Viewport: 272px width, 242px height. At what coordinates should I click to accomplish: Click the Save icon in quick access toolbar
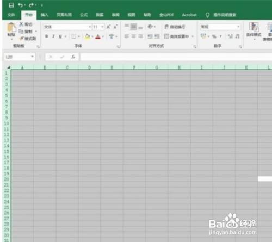pos(11,5)
